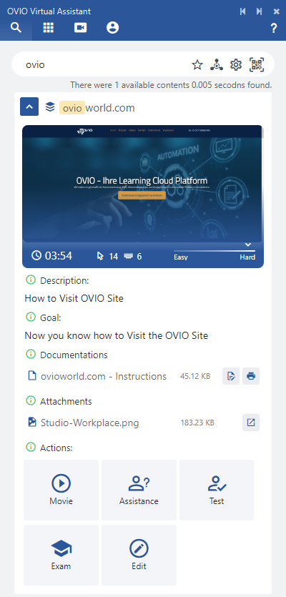Scan with the QR code icon
Screen dimensions: 286x597
point(257,65)
